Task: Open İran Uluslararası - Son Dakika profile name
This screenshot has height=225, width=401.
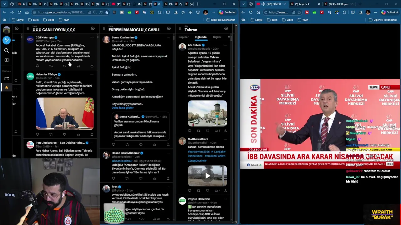Action: (60, 143)
